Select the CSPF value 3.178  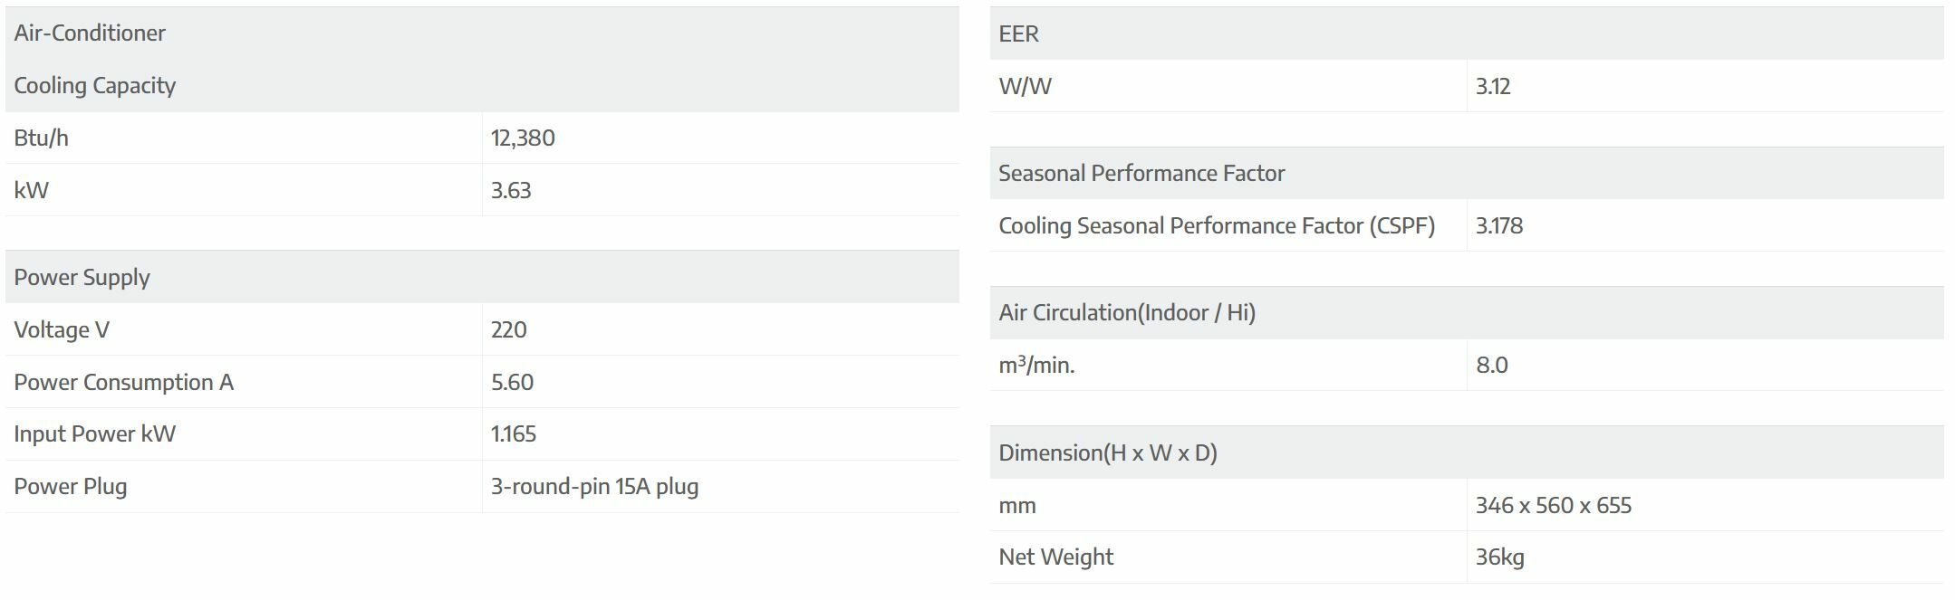pyautogui.click(x=1498, y=226)
